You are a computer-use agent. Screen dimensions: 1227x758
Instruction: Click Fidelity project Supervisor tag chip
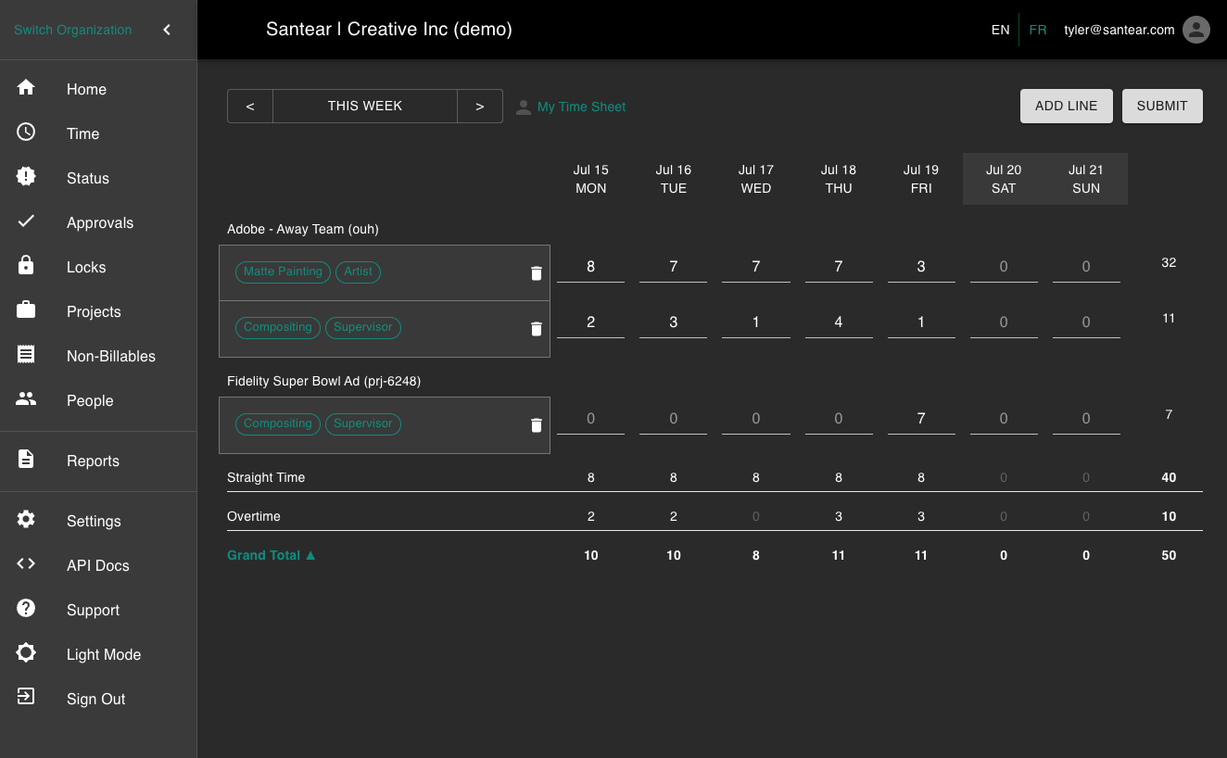click(363, 423)
